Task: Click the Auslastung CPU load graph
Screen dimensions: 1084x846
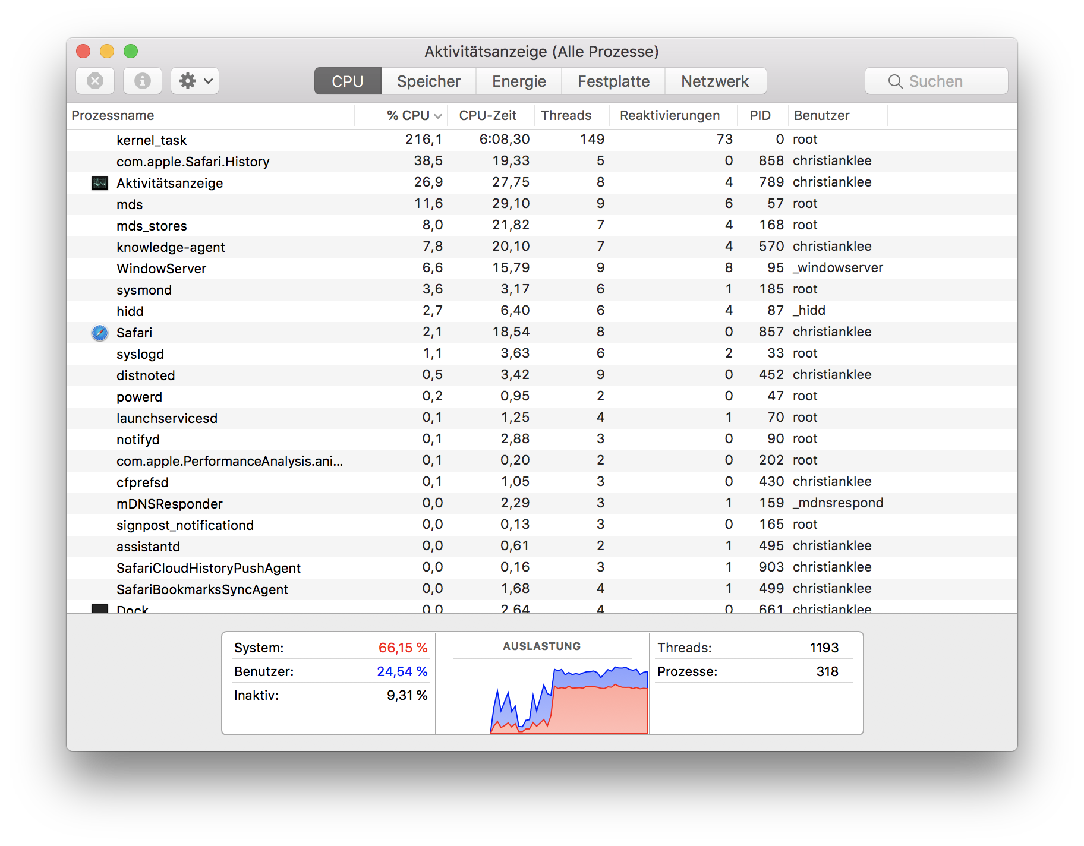Action: point(569,700)
